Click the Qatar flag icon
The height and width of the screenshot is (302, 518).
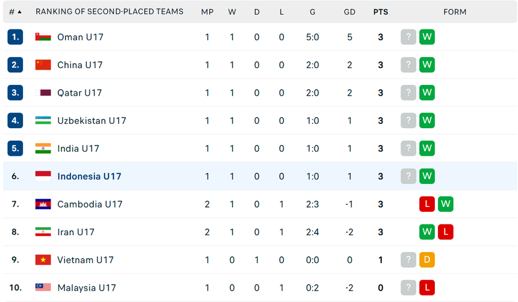[43, 93]
